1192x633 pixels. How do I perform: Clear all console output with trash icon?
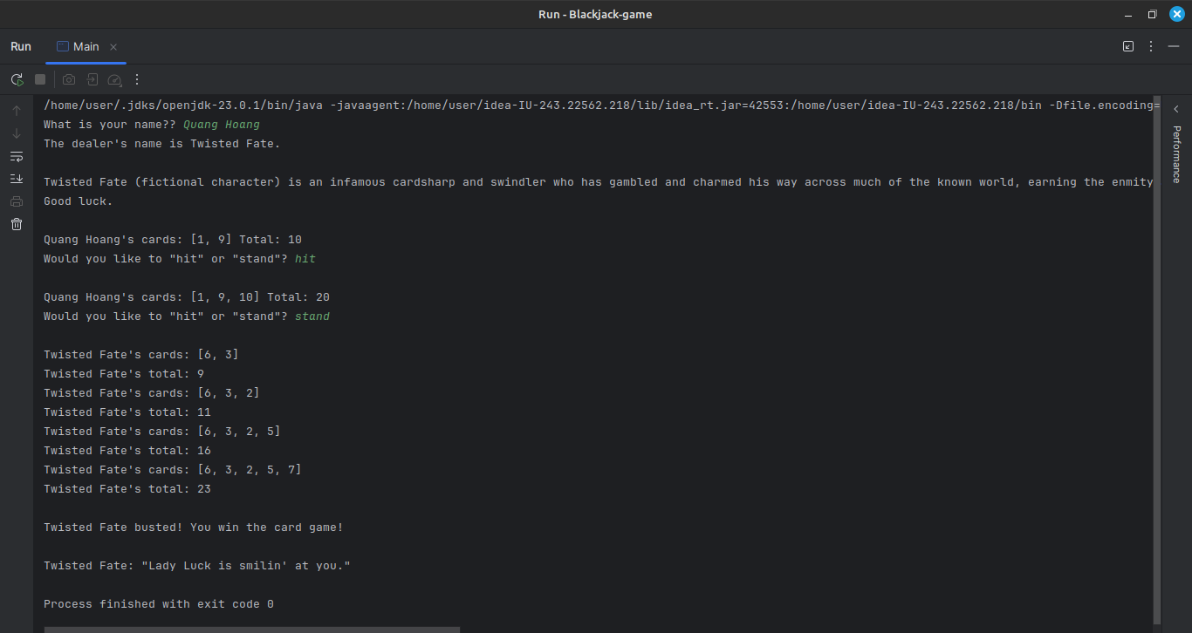pos(17,224)
